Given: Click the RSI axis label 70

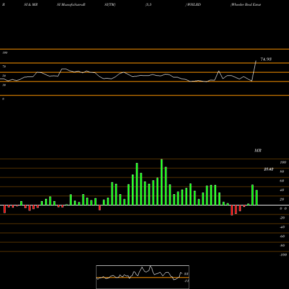Looking at the screenshot, I should point(4,66).
